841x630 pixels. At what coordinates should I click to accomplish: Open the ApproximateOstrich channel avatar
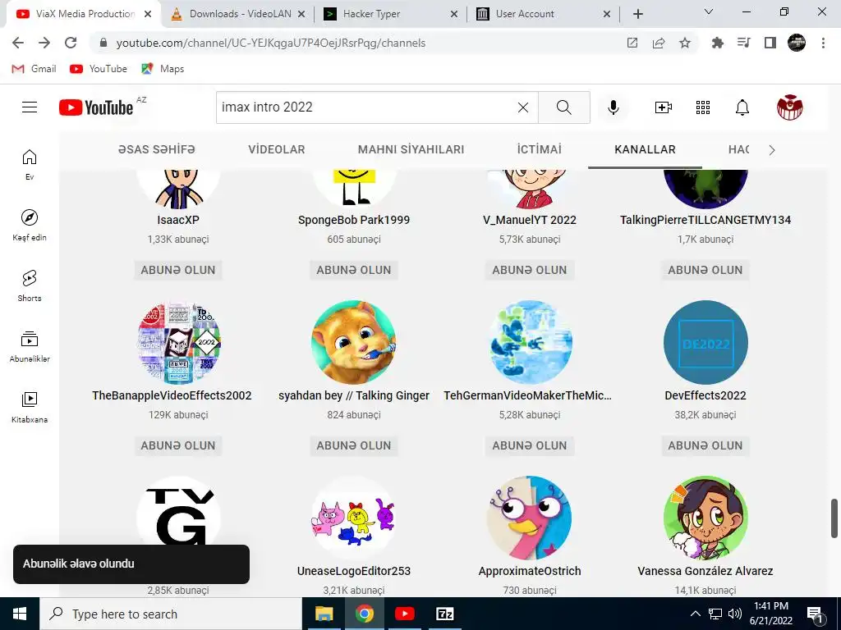(530, 518)
